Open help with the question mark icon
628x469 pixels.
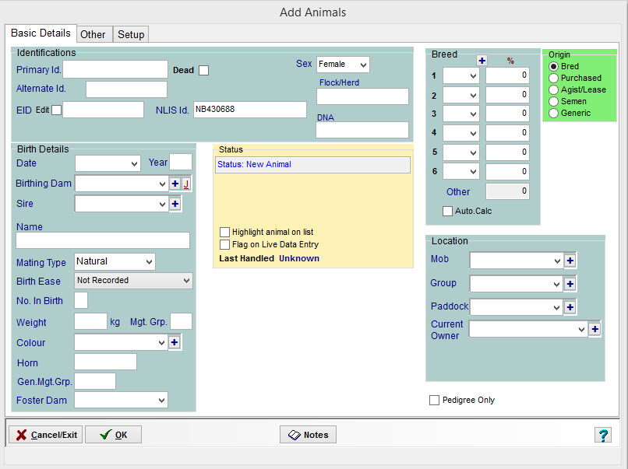[603, 435]
